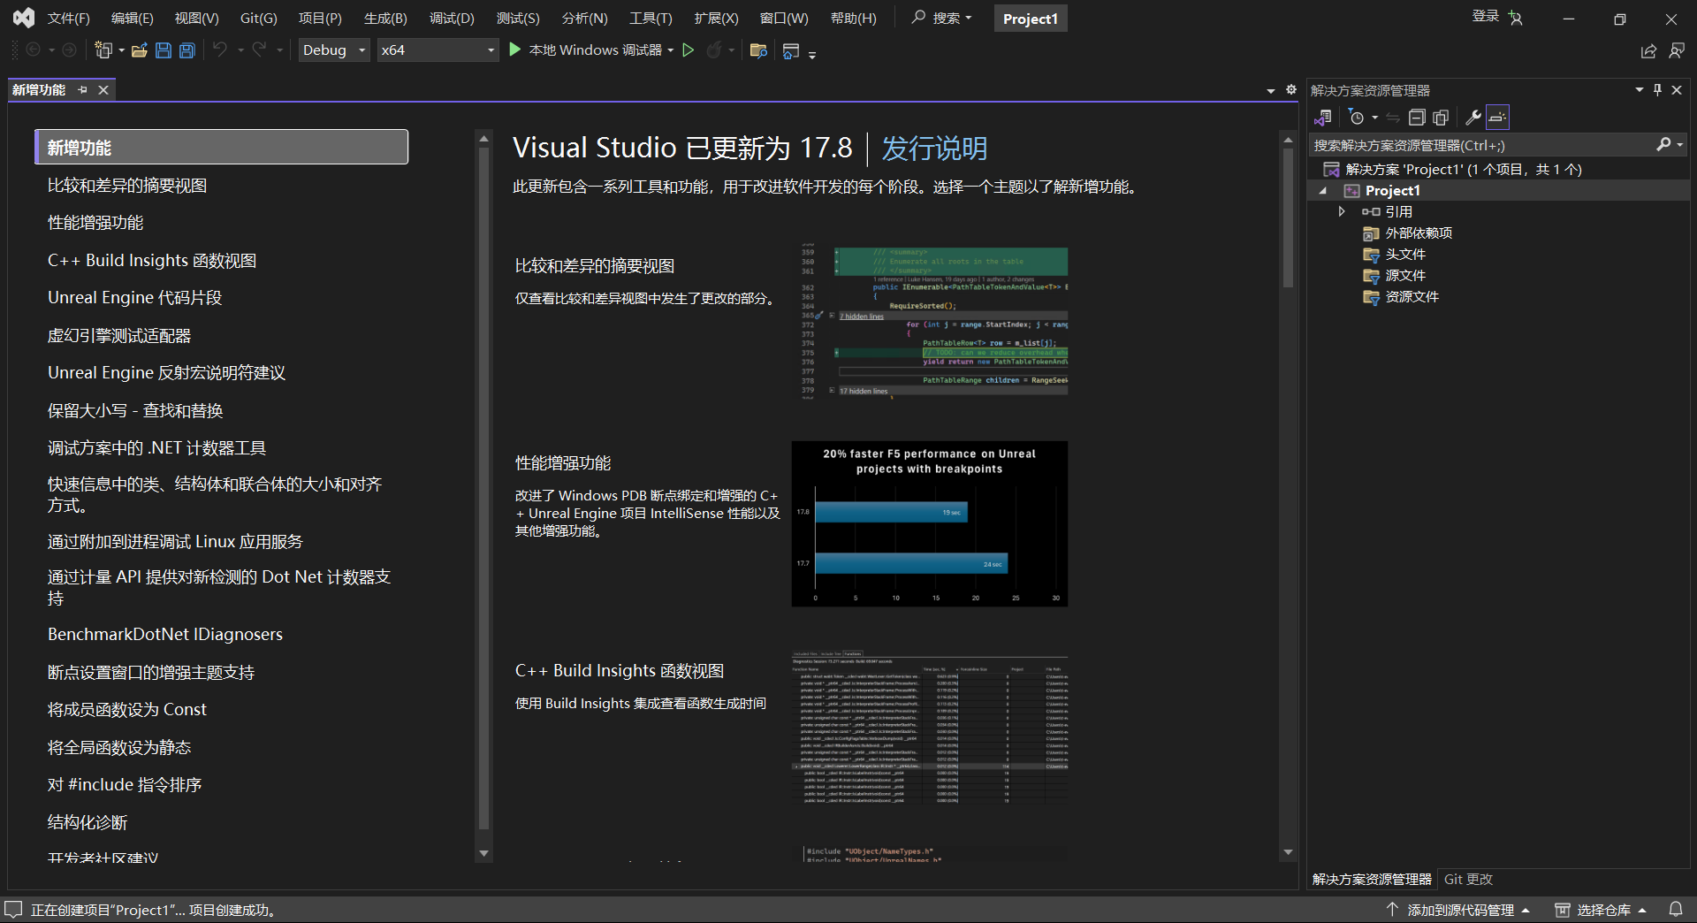1697x923 pixels.
Task: Toggle the Preview Selected Items icon
Action: tap(1497, 118)
